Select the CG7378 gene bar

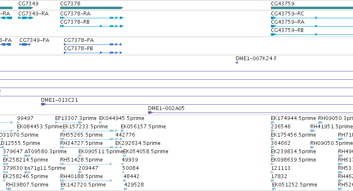point(92,8)
